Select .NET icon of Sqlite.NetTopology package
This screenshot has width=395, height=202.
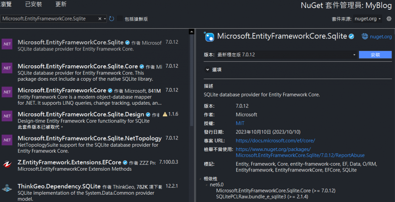tap(7, 140)
